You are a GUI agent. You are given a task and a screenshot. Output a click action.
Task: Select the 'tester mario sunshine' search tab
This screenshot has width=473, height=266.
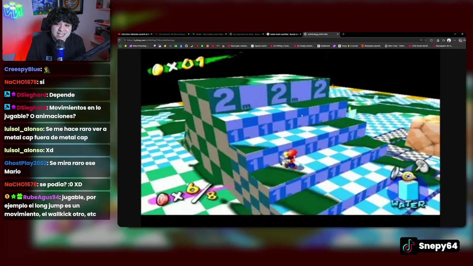pos(284,34)
